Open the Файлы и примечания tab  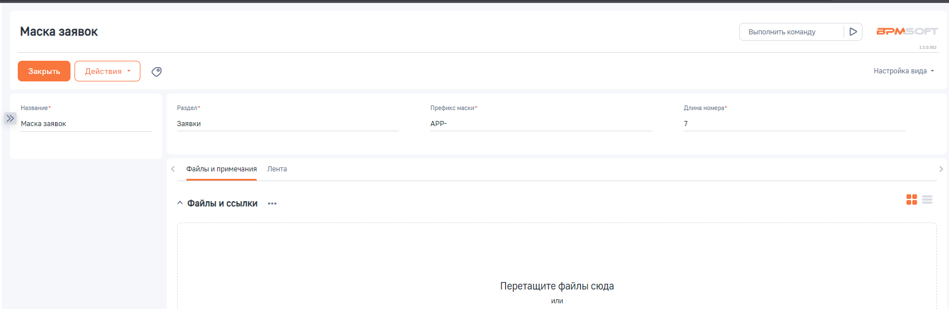pyautogui.click(x=221, y=169)
